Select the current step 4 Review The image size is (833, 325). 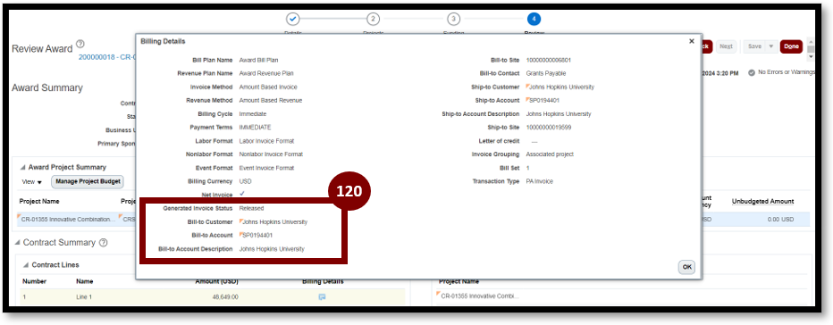click(x=534, y=19)
